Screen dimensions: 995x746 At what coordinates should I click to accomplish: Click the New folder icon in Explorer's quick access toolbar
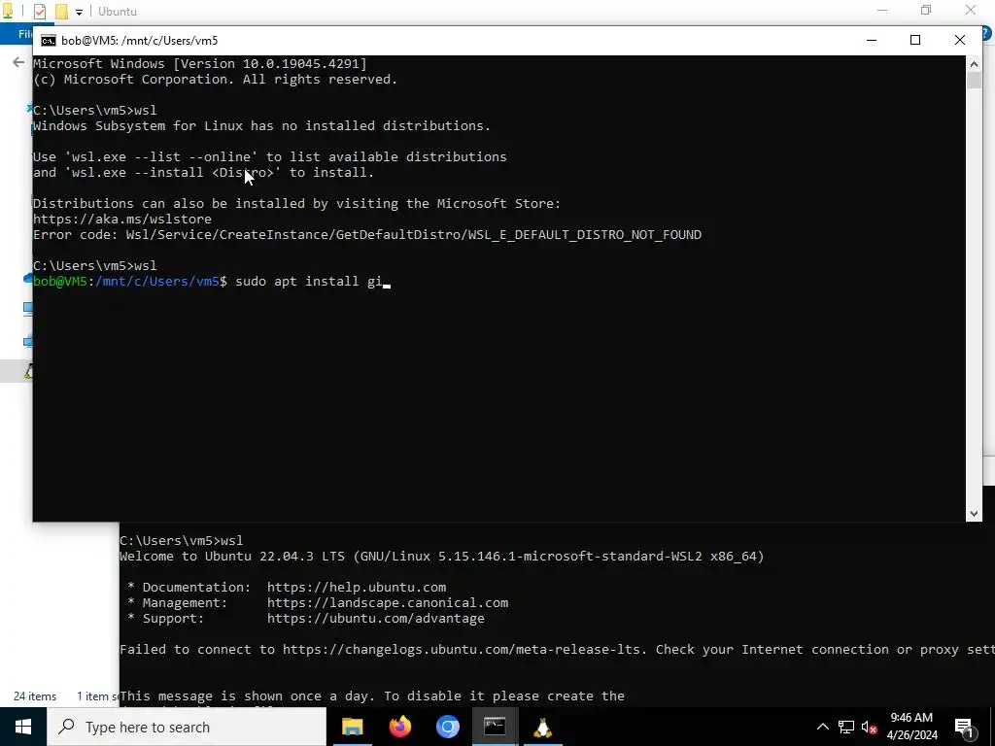61,12
